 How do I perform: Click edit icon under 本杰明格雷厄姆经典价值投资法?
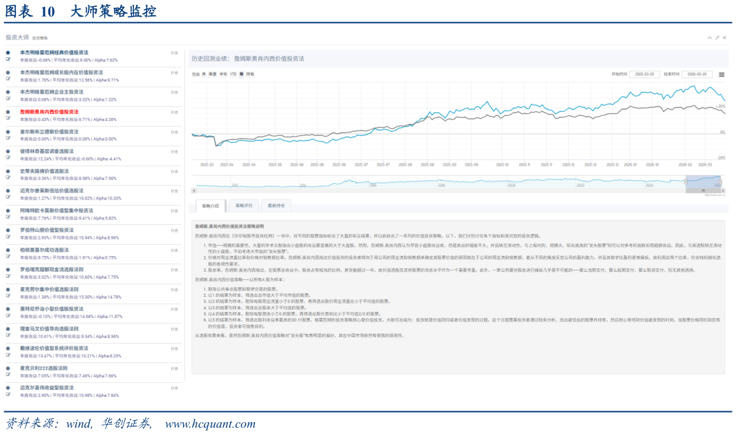point(8,59)
